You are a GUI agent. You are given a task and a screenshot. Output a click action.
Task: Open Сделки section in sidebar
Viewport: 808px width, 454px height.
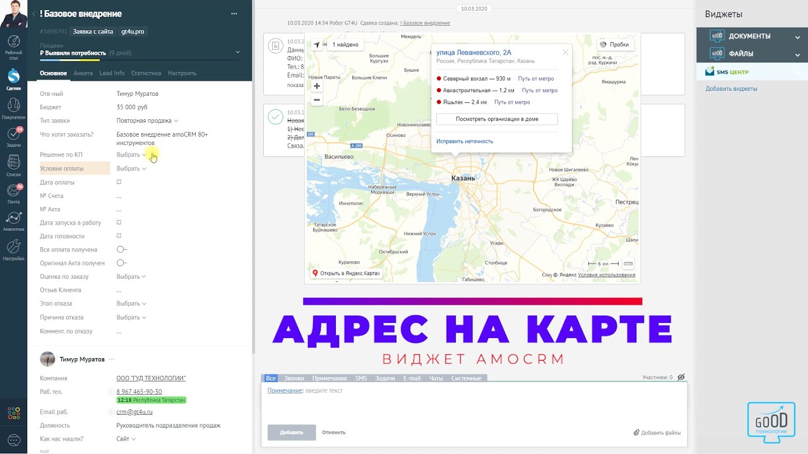(13, 79)
